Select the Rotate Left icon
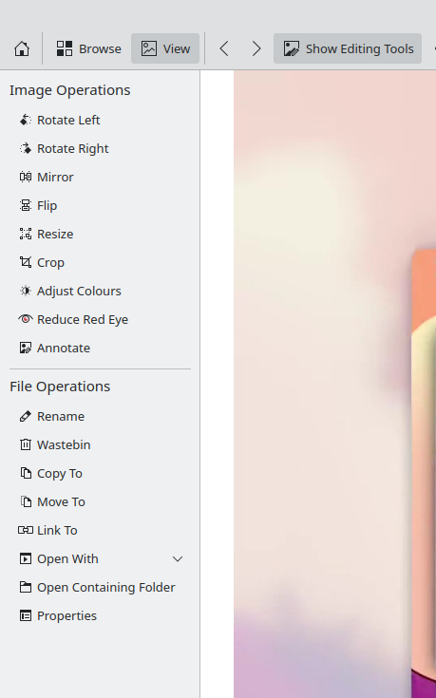 tap(26, 121)
